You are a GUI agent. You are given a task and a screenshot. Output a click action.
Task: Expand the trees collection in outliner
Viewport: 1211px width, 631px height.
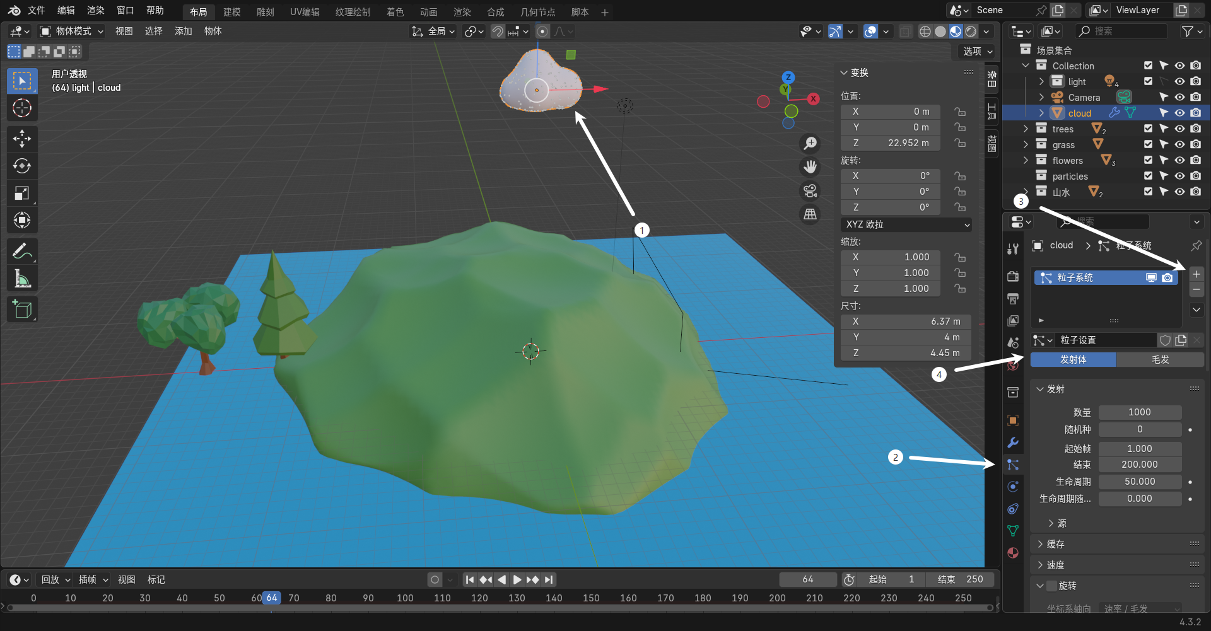1026,129
